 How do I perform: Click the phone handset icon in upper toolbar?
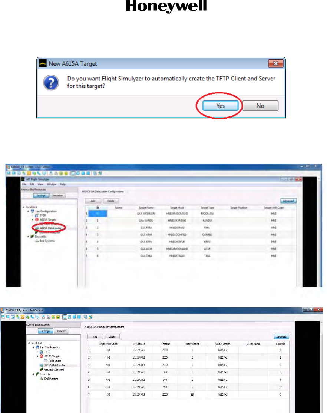click(x=39, y=173)
